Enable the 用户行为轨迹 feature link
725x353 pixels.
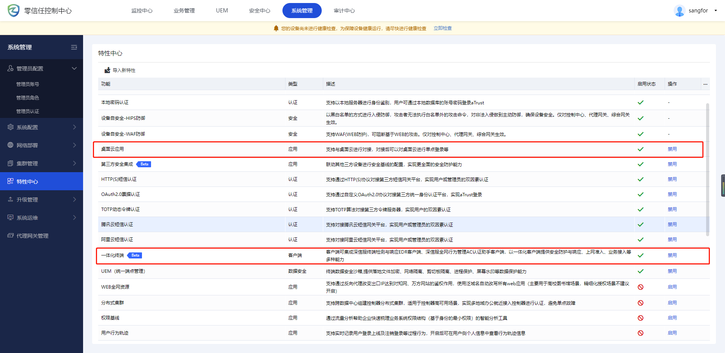click(672, 333)
